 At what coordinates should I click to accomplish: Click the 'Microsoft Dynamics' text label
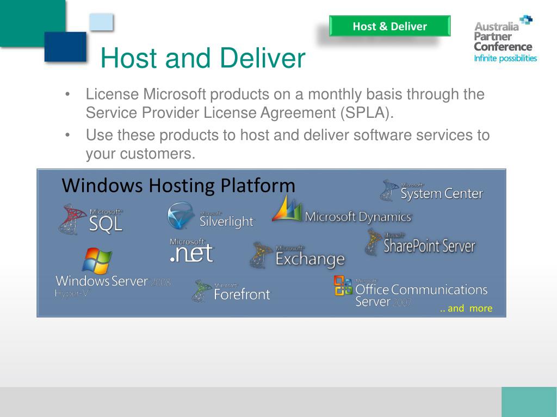pos(358,217)
